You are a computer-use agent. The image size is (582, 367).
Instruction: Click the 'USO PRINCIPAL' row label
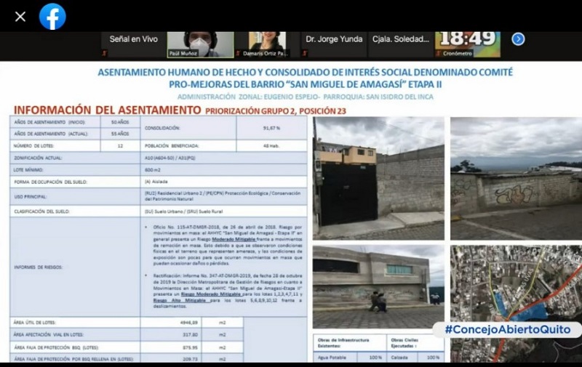[x=30, y=197]
